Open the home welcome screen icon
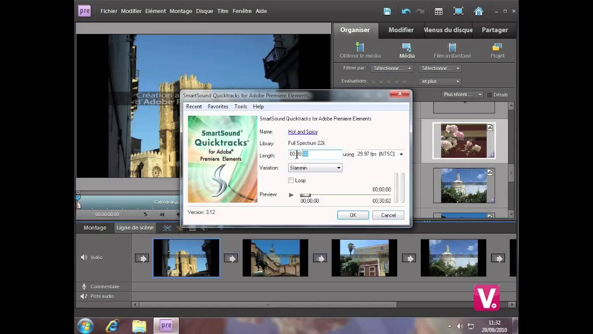The image size is (593, 334). [x=479, y=11]
